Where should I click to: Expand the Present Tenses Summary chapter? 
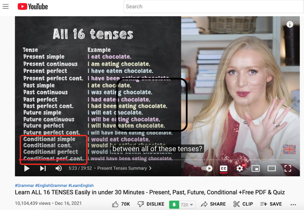tap(124, 168)
